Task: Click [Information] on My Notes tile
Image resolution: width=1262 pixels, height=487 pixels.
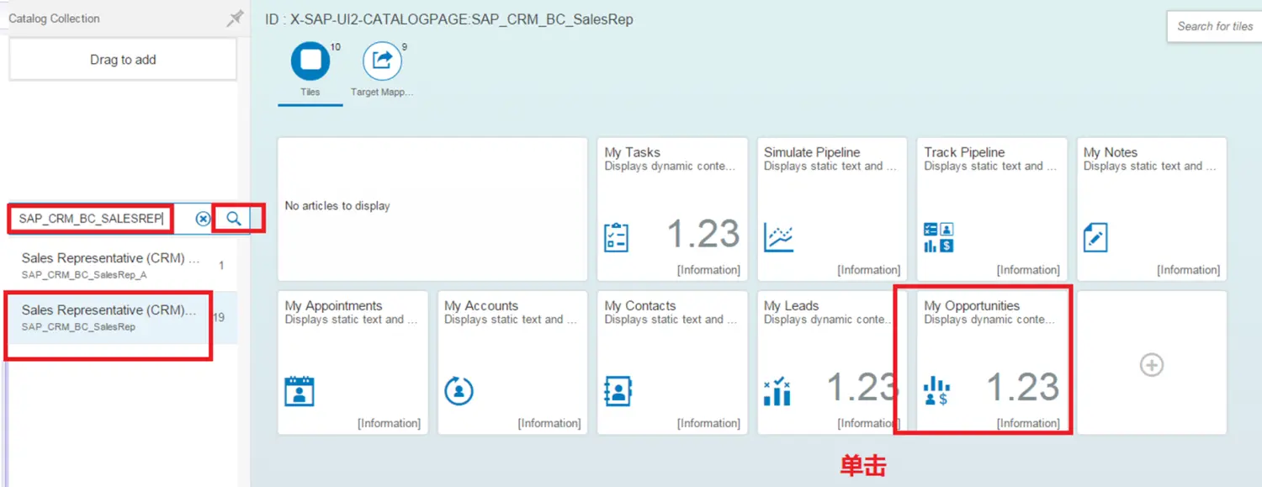Action: [x=1188, y=270]
